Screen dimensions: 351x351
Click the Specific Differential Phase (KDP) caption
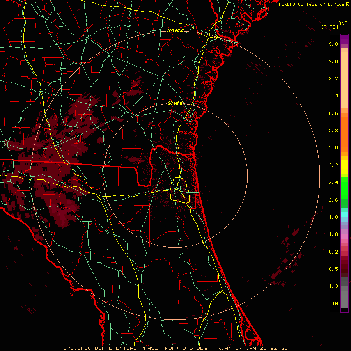click(x=122, y=348)
